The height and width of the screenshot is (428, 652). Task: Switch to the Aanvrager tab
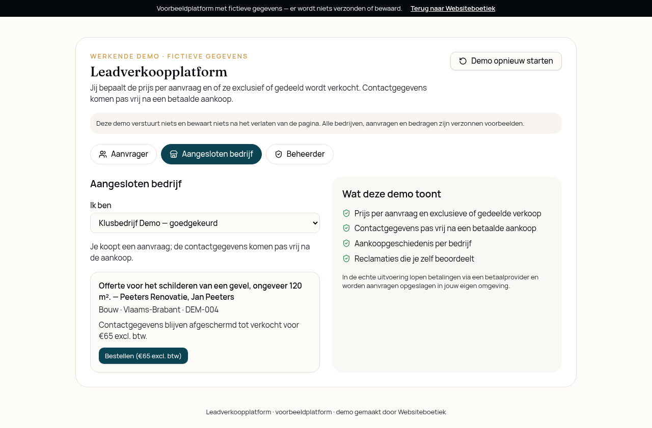click(123, 154)
